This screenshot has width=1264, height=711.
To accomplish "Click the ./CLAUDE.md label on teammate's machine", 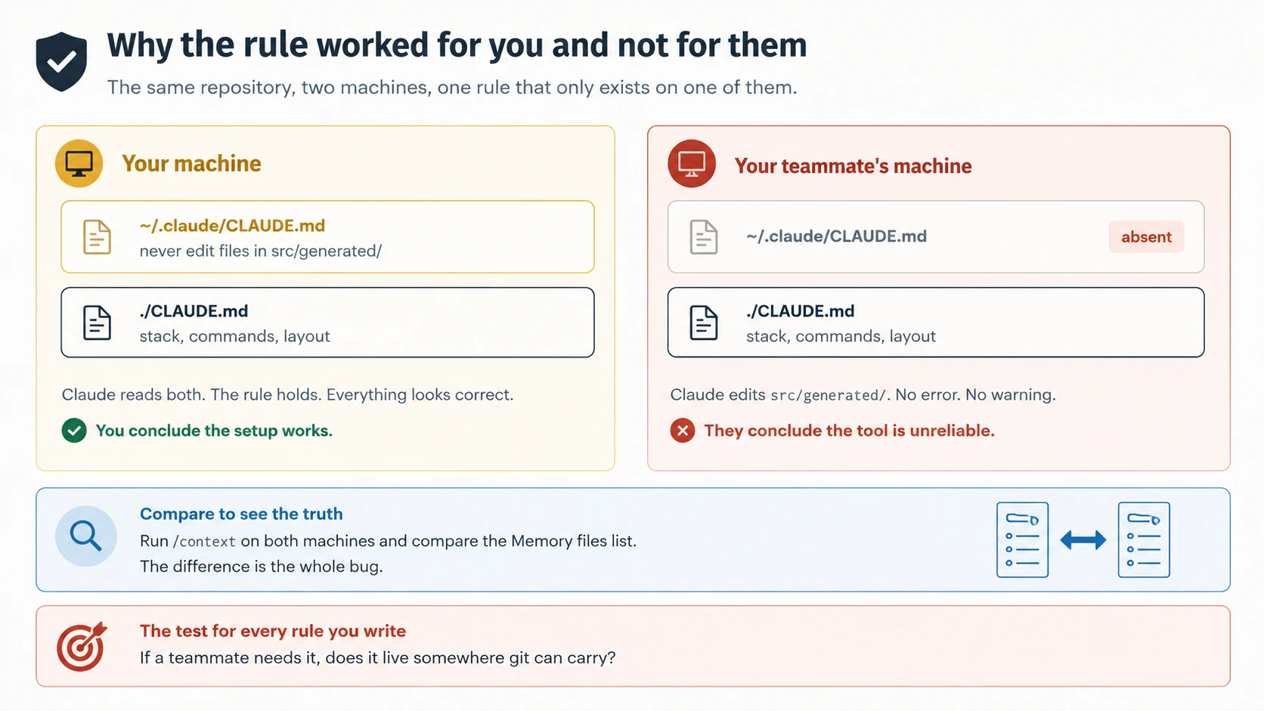I will pyautogui.click(x=800, y=311).
